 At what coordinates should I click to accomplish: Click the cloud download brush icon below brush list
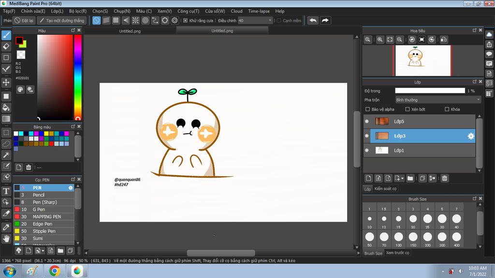[19, 250]
